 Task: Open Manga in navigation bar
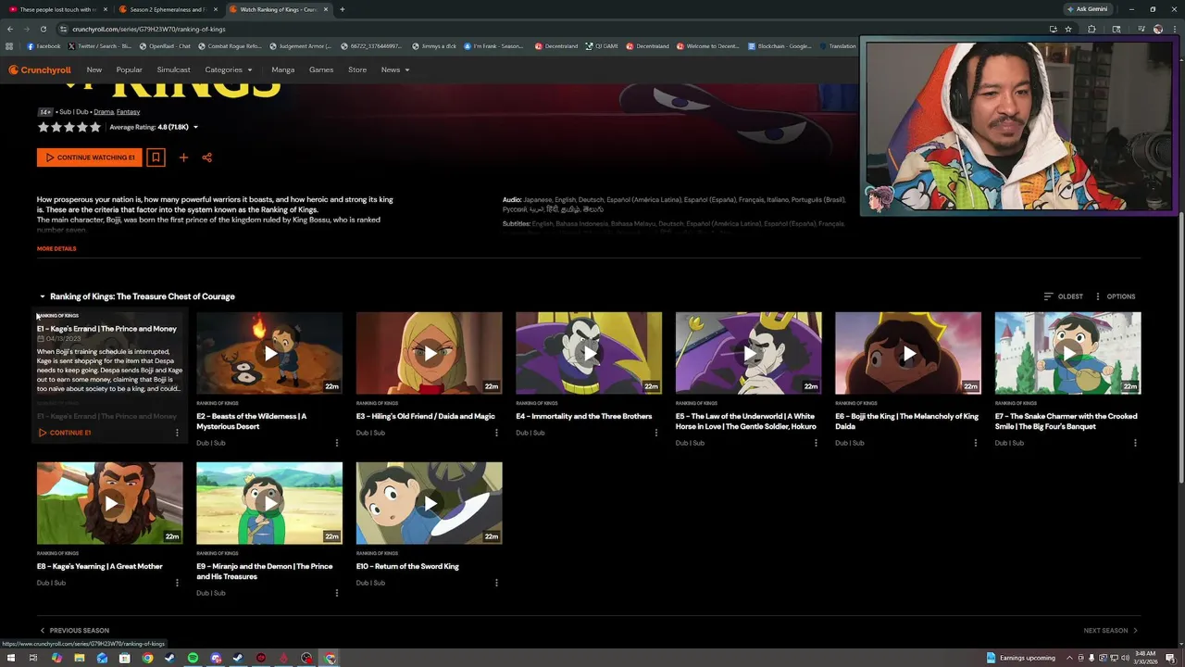click(x=283, y=69)
